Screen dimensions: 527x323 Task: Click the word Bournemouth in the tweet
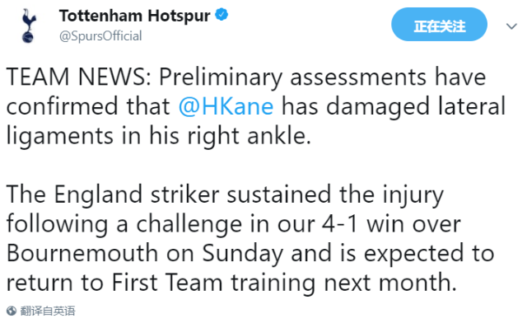tap(82, 253)
